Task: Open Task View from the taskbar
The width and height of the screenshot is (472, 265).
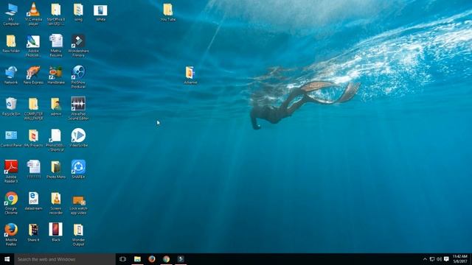Action: click(x=122, y=259)
